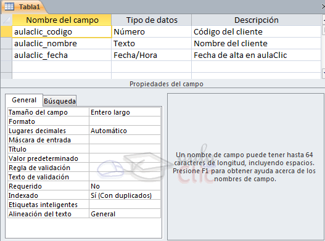Click the Requerido value No

click(125, 186)
